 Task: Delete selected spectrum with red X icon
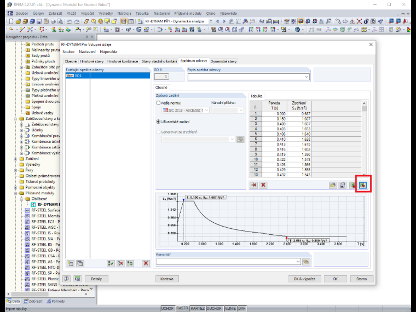146,263
